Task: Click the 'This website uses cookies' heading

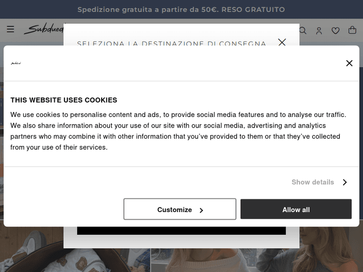Action: click(64, 100)
